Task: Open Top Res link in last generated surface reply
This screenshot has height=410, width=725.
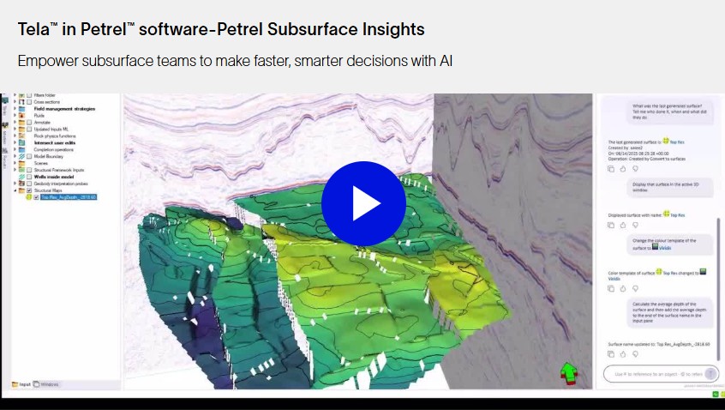Action: click(x=677, y=142)
